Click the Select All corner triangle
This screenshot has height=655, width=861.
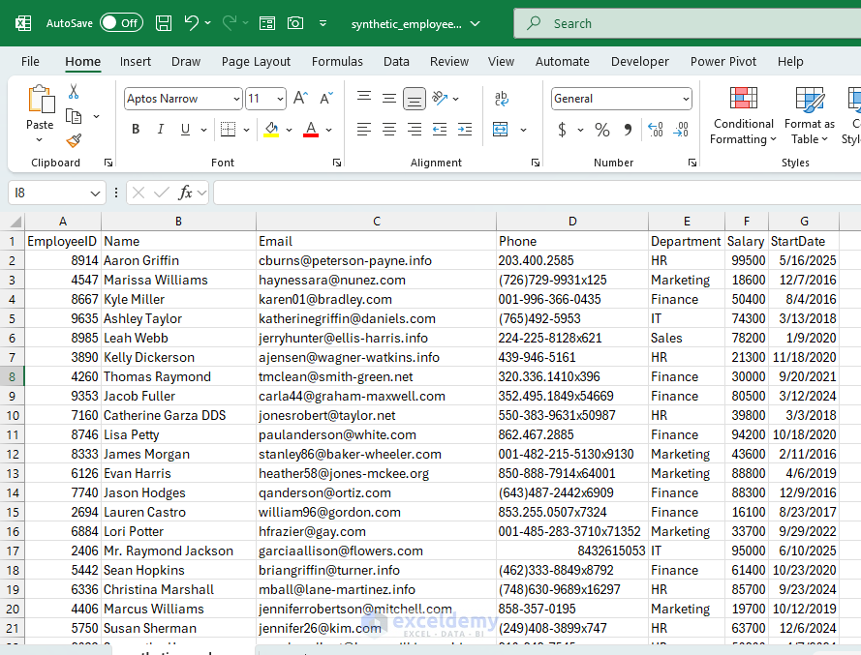coord(15,222)
